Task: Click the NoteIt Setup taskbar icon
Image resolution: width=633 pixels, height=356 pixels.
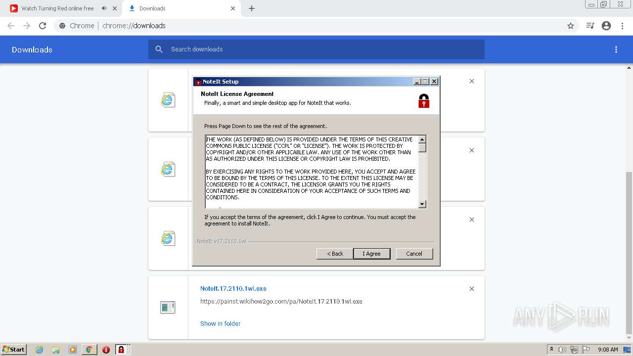Action: pos(121,350)
